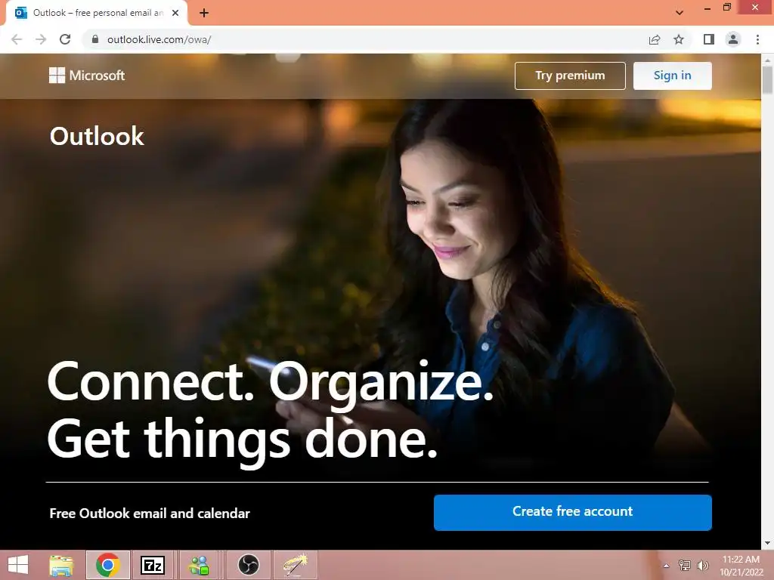
Task: Open Chrome three-dot menu
Action: pos(757,39)
